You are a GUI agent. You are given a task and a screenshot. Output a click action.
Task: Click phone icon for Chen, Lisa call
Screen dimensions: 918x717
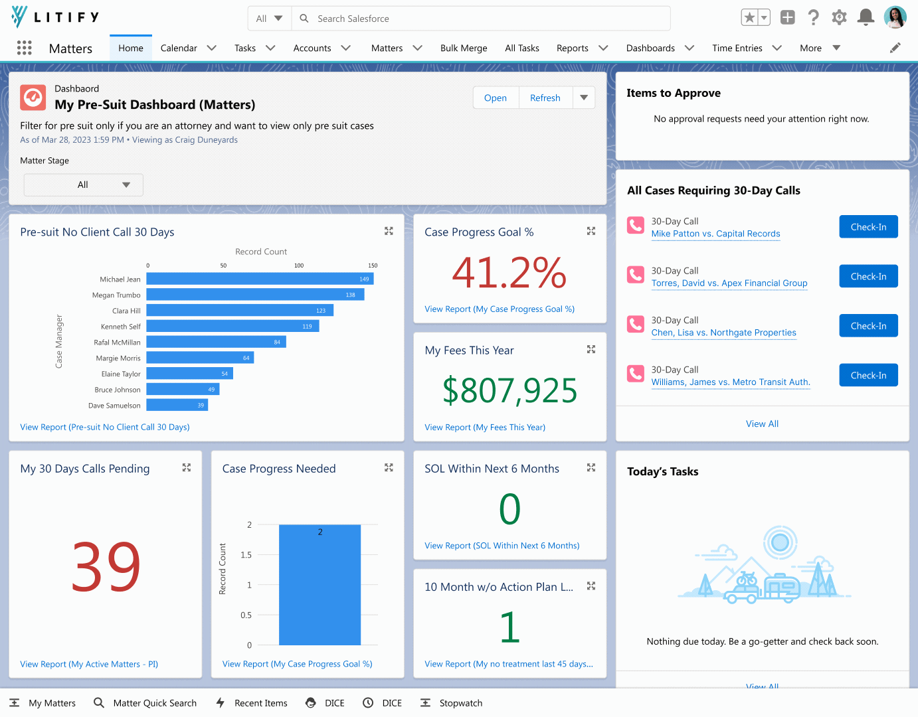click(x=636, y=324)
